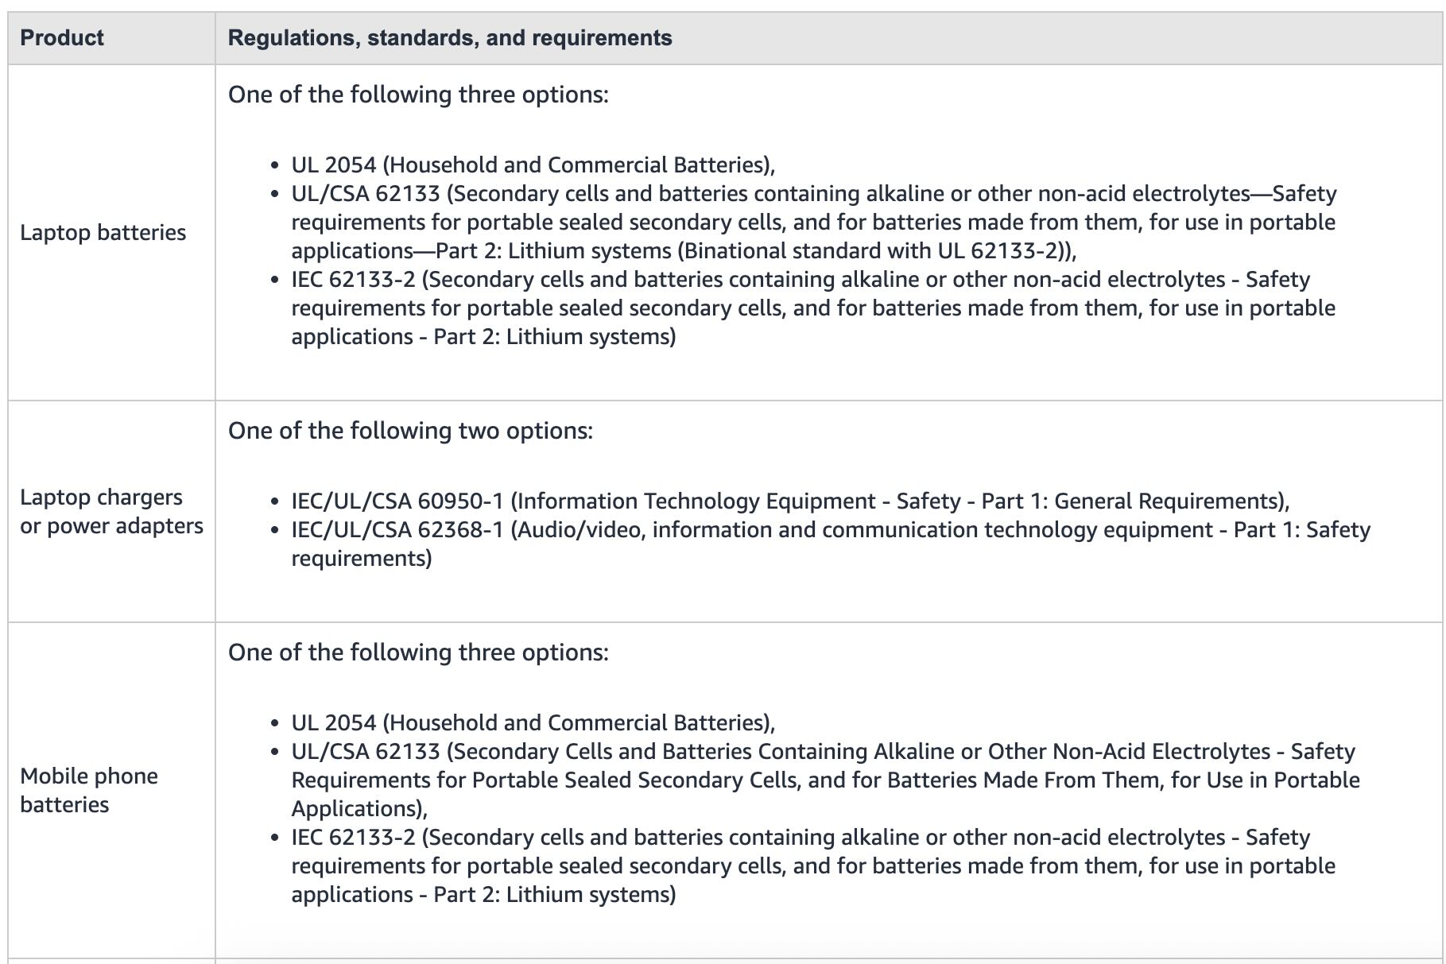Click "One of the following three options:" for Laptop batteries

[x=418, y=95]
